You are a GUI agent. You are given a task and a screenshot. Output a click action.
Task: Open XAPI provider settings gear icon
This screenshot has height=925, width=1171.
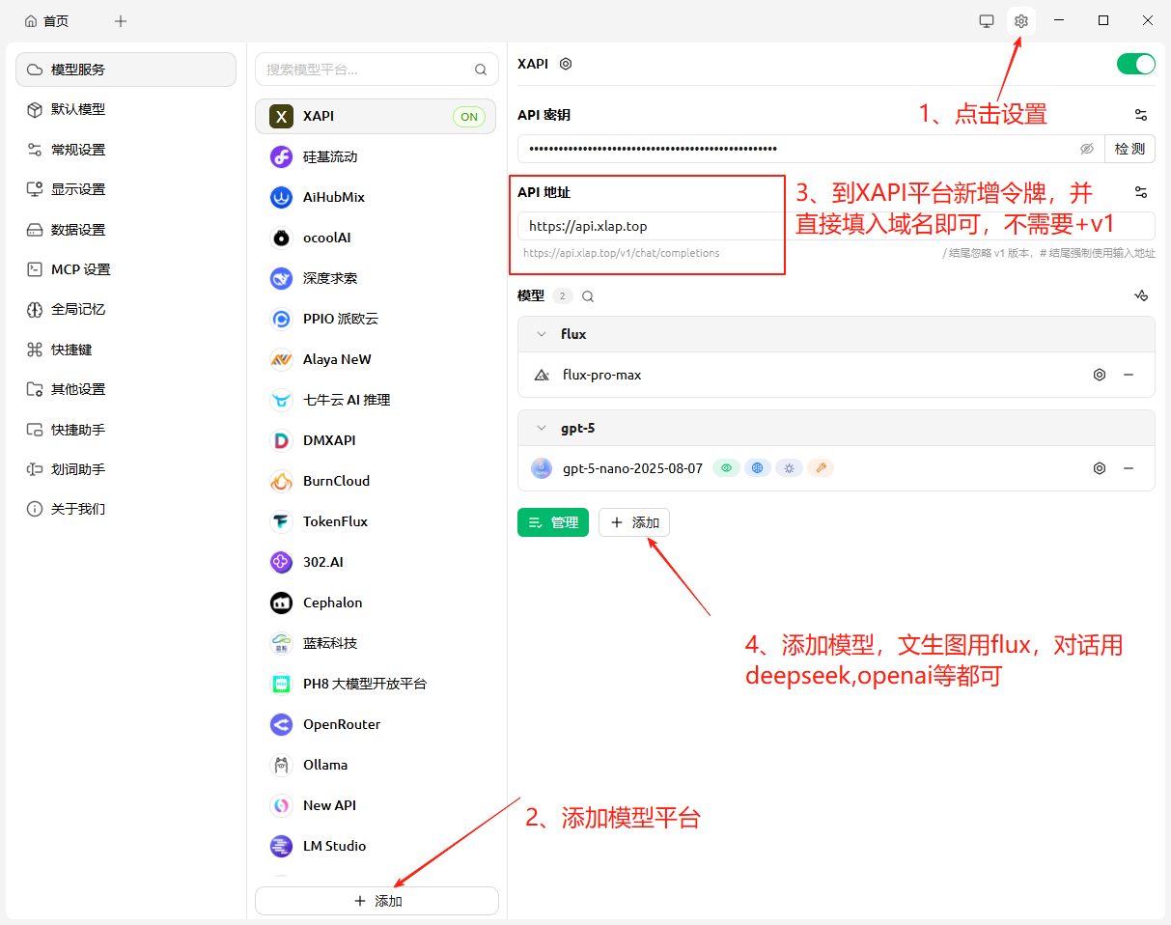pos(567,64)
